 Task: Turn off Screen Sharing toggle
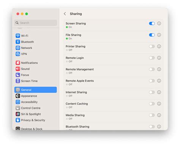tap(152, 23)
